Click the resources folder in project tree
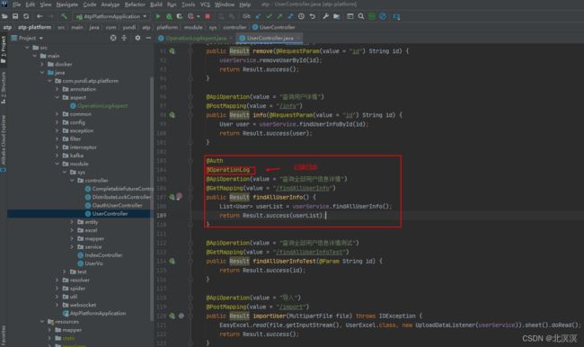Image resolution: width=584 pixels, height=347 pixels. 63,321
